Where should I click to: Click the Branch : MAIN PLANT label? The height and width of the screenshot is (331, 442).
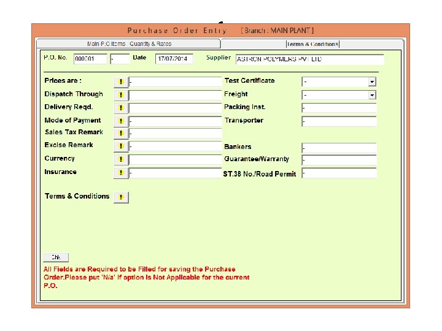click(277, 31)
